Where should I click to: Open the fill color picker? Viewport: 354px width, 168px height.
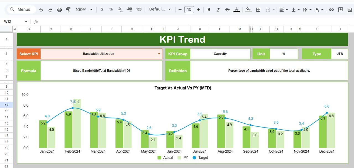pyautogui.click(x=248, y=9)
